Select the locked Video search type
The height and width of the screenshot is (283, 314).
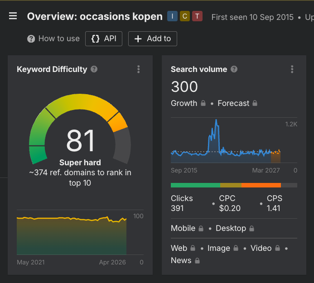click(266, 248)
